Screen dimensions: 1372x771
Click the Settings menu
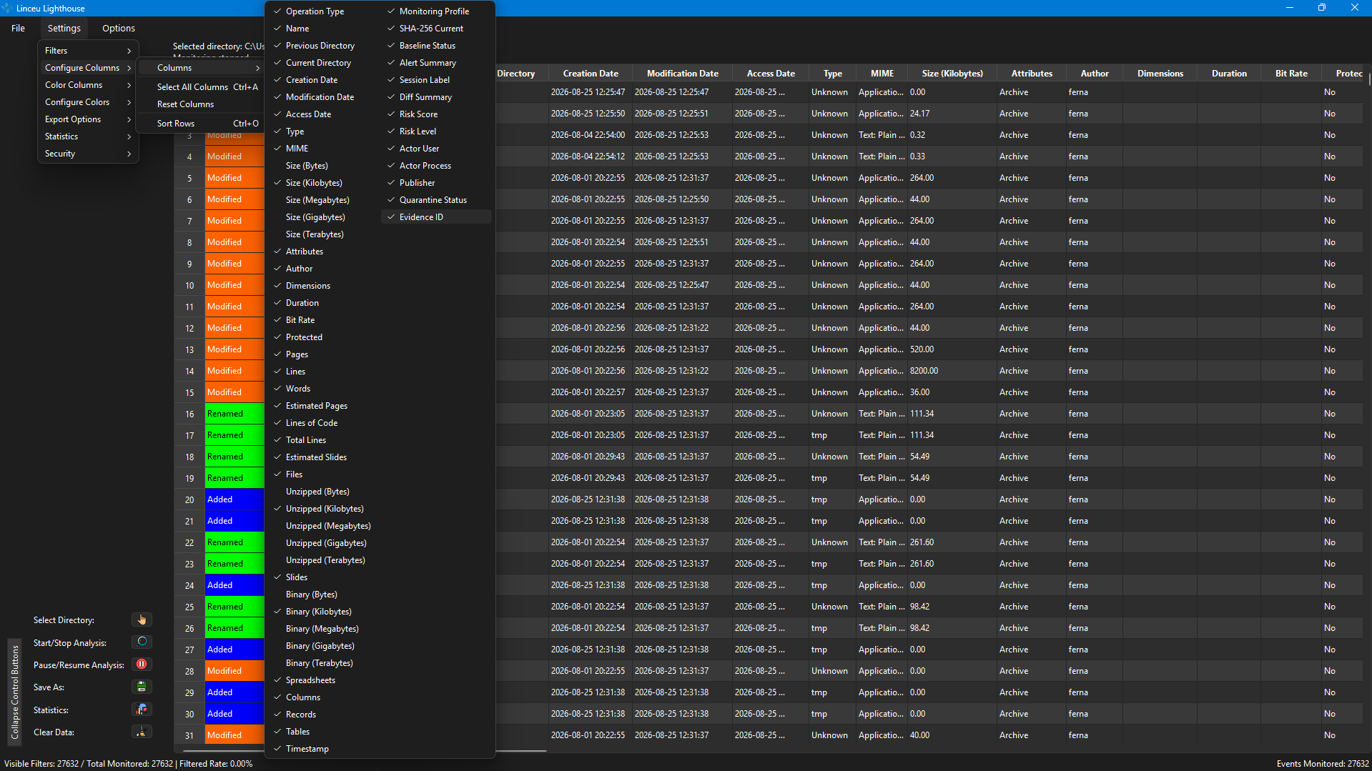point(64,28)
